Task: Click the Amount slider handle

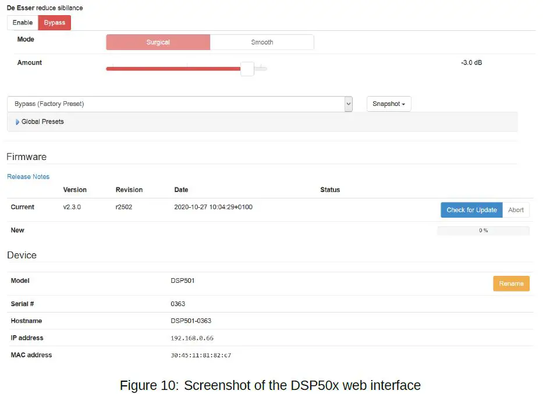Action: tap(246, 69)
